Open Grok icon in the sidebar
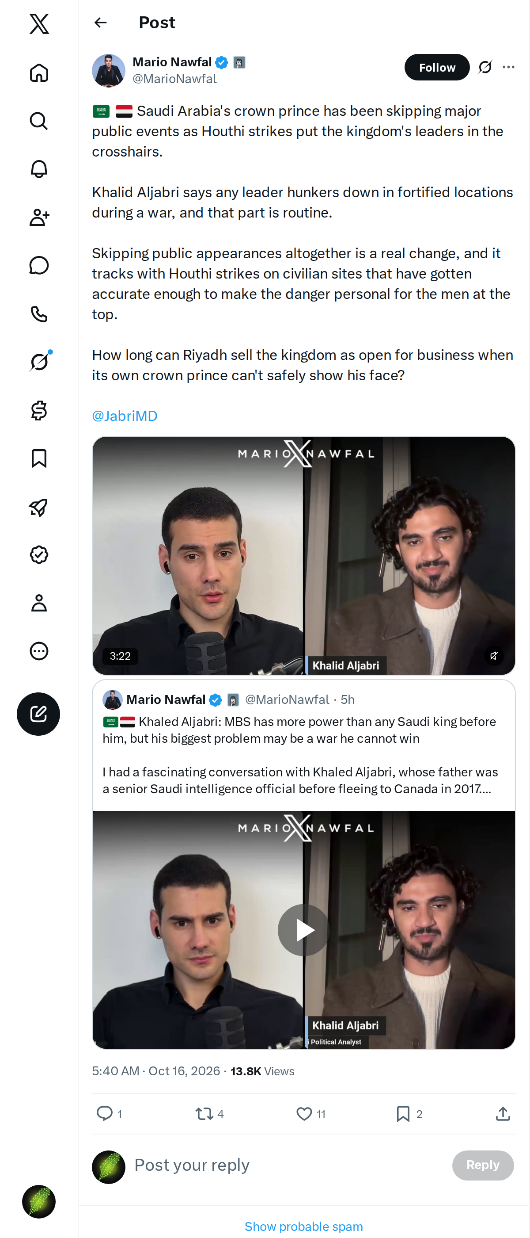The image size is (530, 1238). pyautogui.click(x=39, y=362)
